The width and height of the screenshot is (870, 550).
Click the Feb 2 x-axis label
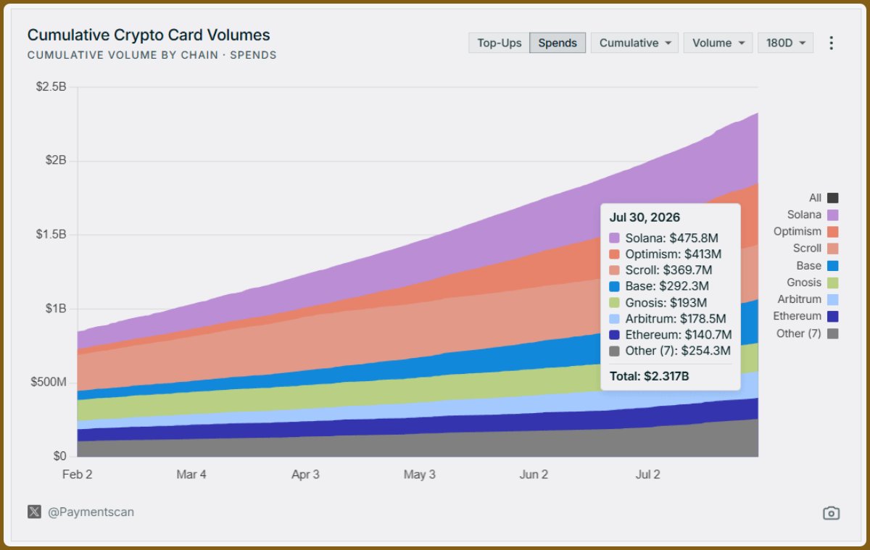tap(78, 475)
